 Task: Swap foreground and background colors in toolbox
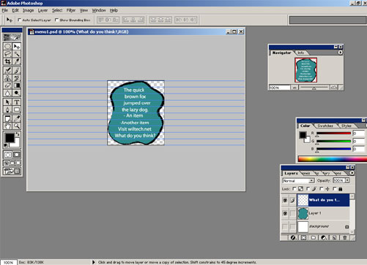[x=18, y=134]
